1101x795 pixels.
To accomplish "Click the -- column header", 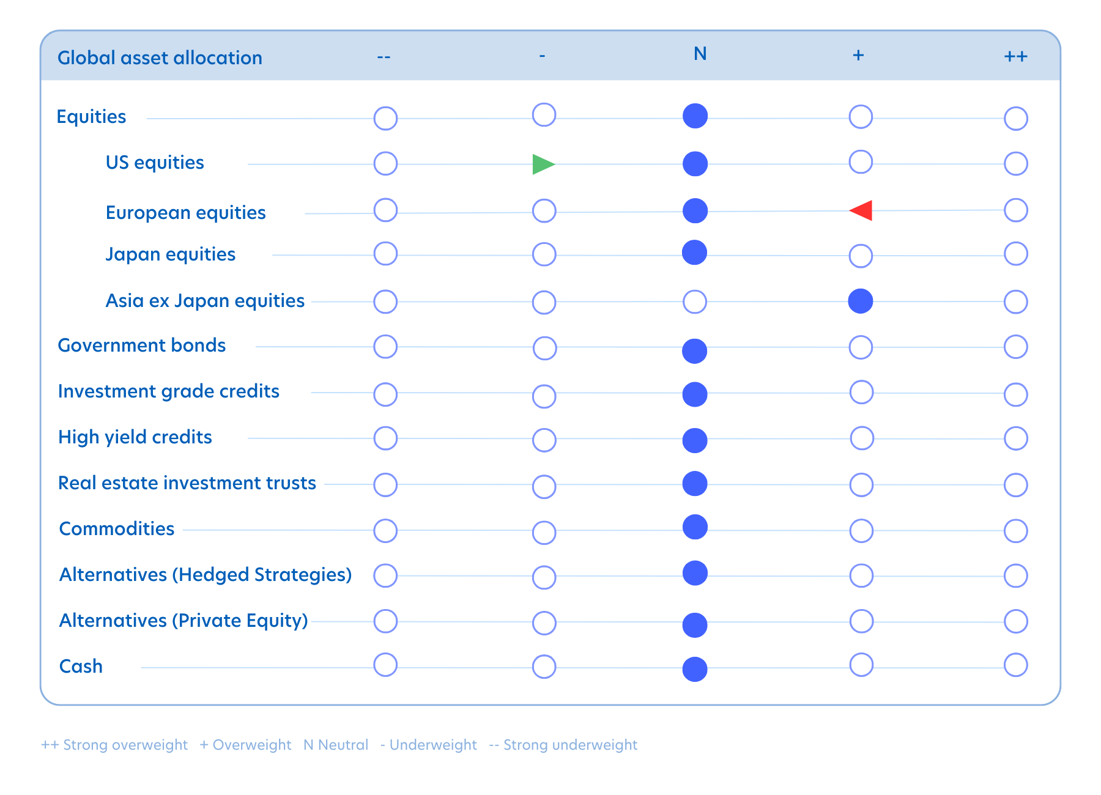I will pos(384,57).
